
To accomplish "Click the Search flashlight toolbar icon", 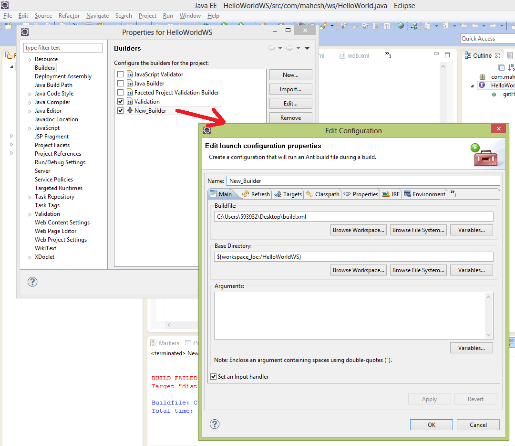I will click(323, 26).
